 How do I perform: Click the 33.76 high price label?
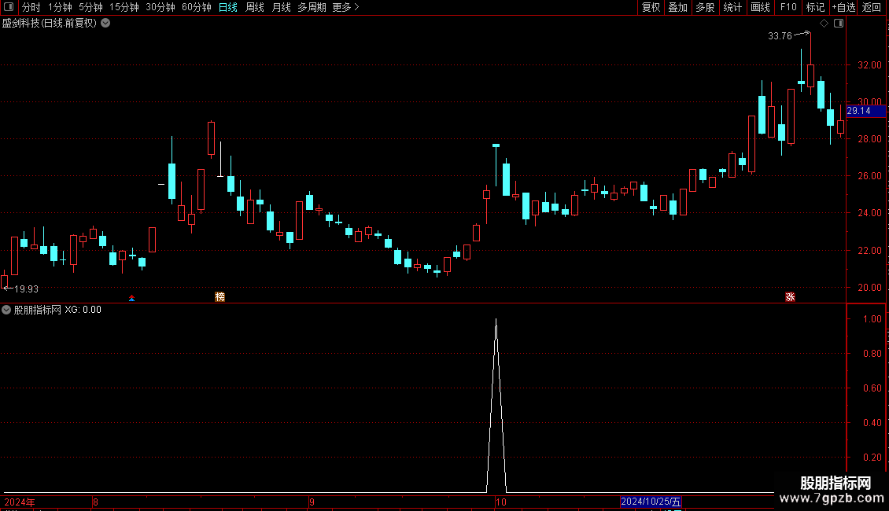click(x=780, y=36)
